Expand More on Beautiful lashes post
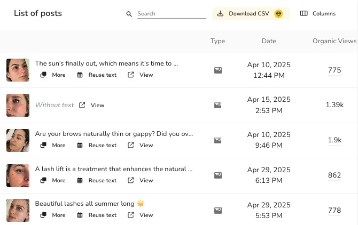This screenshot has width=358, height=225. pos(53,215)
